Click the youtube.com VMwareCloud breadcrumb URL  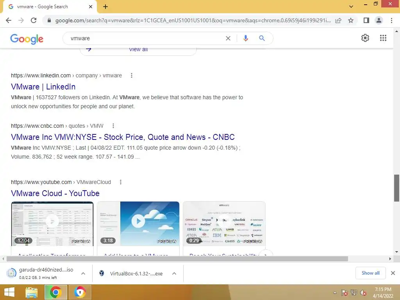(x=61, y=182)
